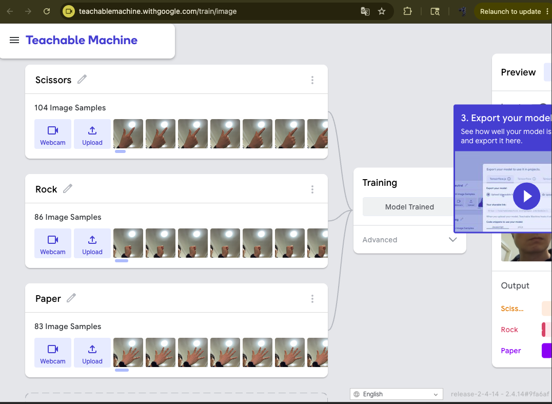This screenshot has height=404, width=552.
Task: Click the Teachable Machine logo title
Action: (82, 40)
